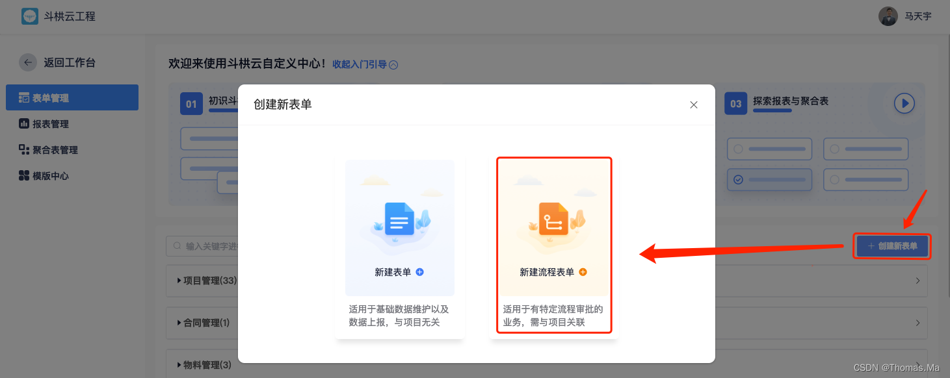Select the 新建表单 label
The image size is (950, 378).
tap(393, 272)
